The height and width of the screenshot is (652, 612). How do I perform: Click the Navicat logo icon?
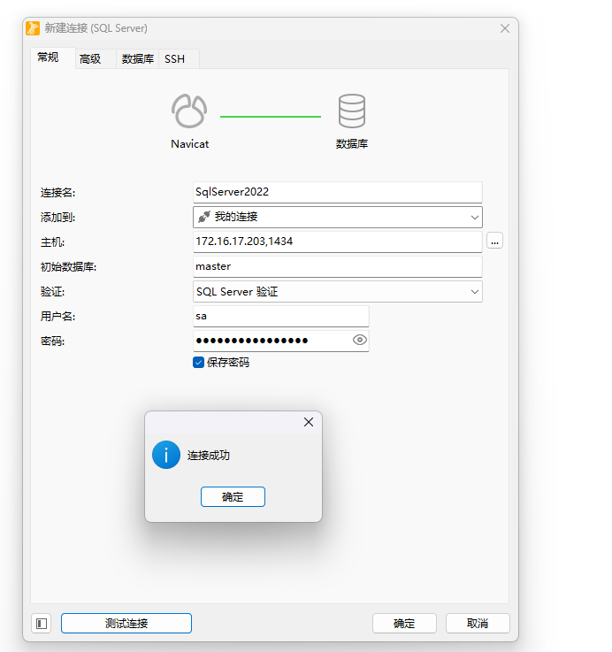click(x=189, y=111)
